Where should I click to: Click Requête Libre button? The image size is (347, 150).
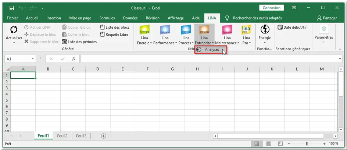click(x=114, y=34)
